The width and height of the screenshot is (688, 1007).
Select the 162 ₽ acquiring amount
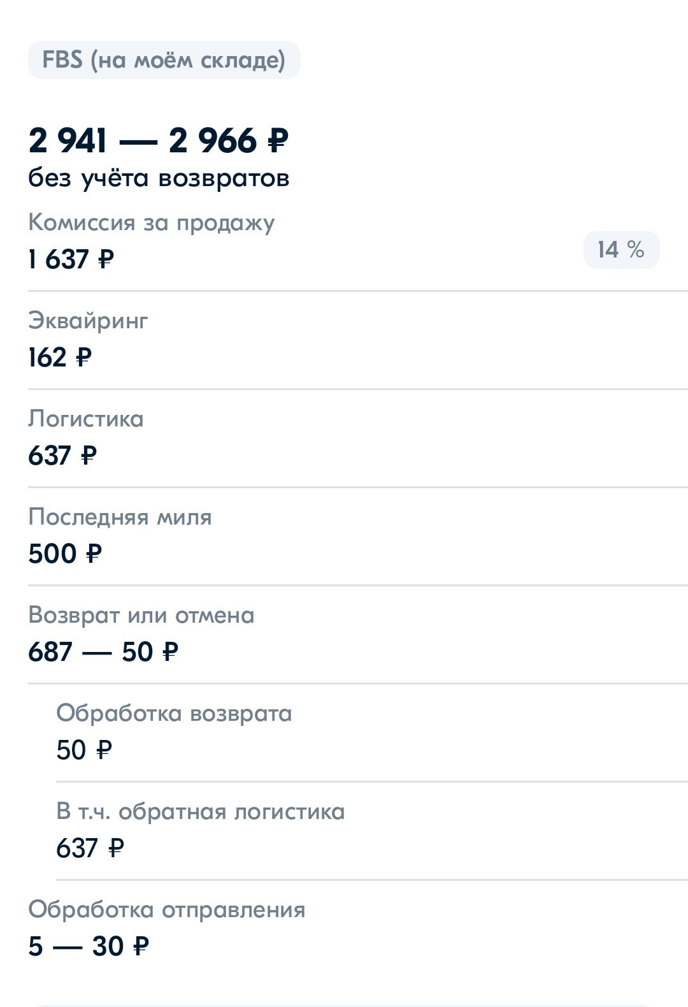(x=60, y=358)
